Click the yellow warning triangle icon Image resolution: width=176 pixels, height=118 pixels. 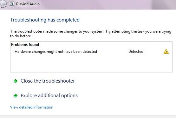pos(166,52)
